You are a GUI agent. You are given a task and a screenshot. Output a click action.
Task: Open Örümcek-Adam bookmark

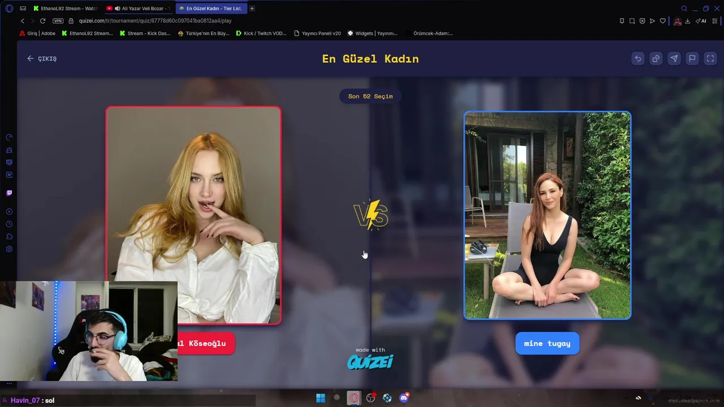tap(429, 33)
